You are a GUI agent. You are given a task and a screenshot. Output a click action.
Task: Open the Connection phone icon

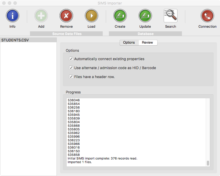tap(207, 16)
